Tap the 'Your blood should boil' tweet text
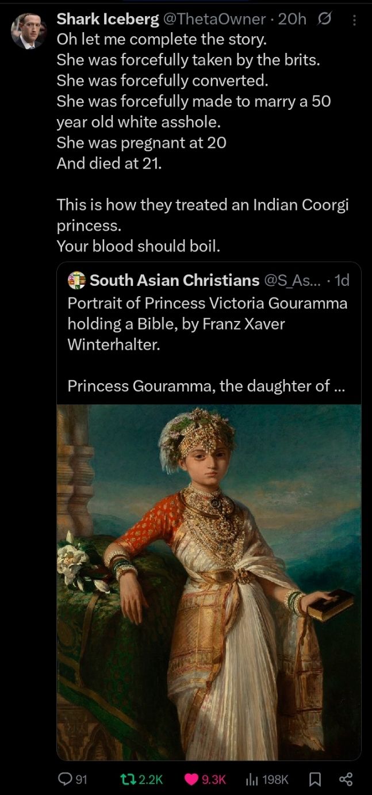The height and width of the screenshot is (795, 372). coord(139,246)
